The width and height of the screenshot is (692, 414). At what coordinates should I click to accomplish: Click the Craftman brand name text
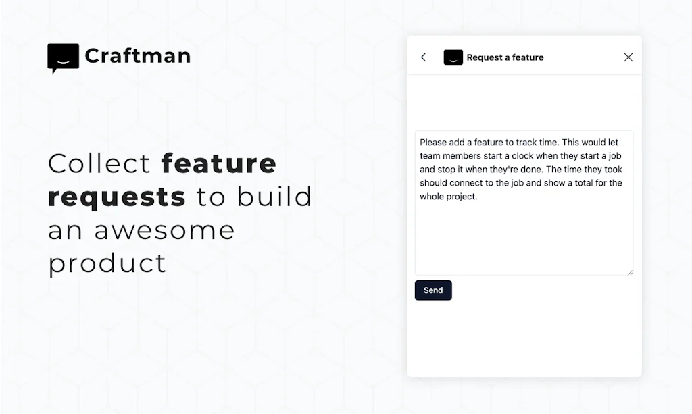click(x=138, y=57)
